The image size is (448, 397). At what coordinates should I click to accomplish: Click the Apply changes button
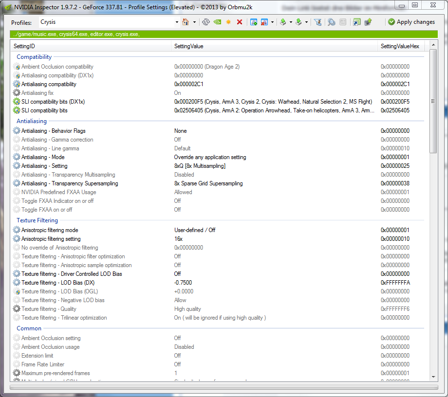[x=411, y=22]
